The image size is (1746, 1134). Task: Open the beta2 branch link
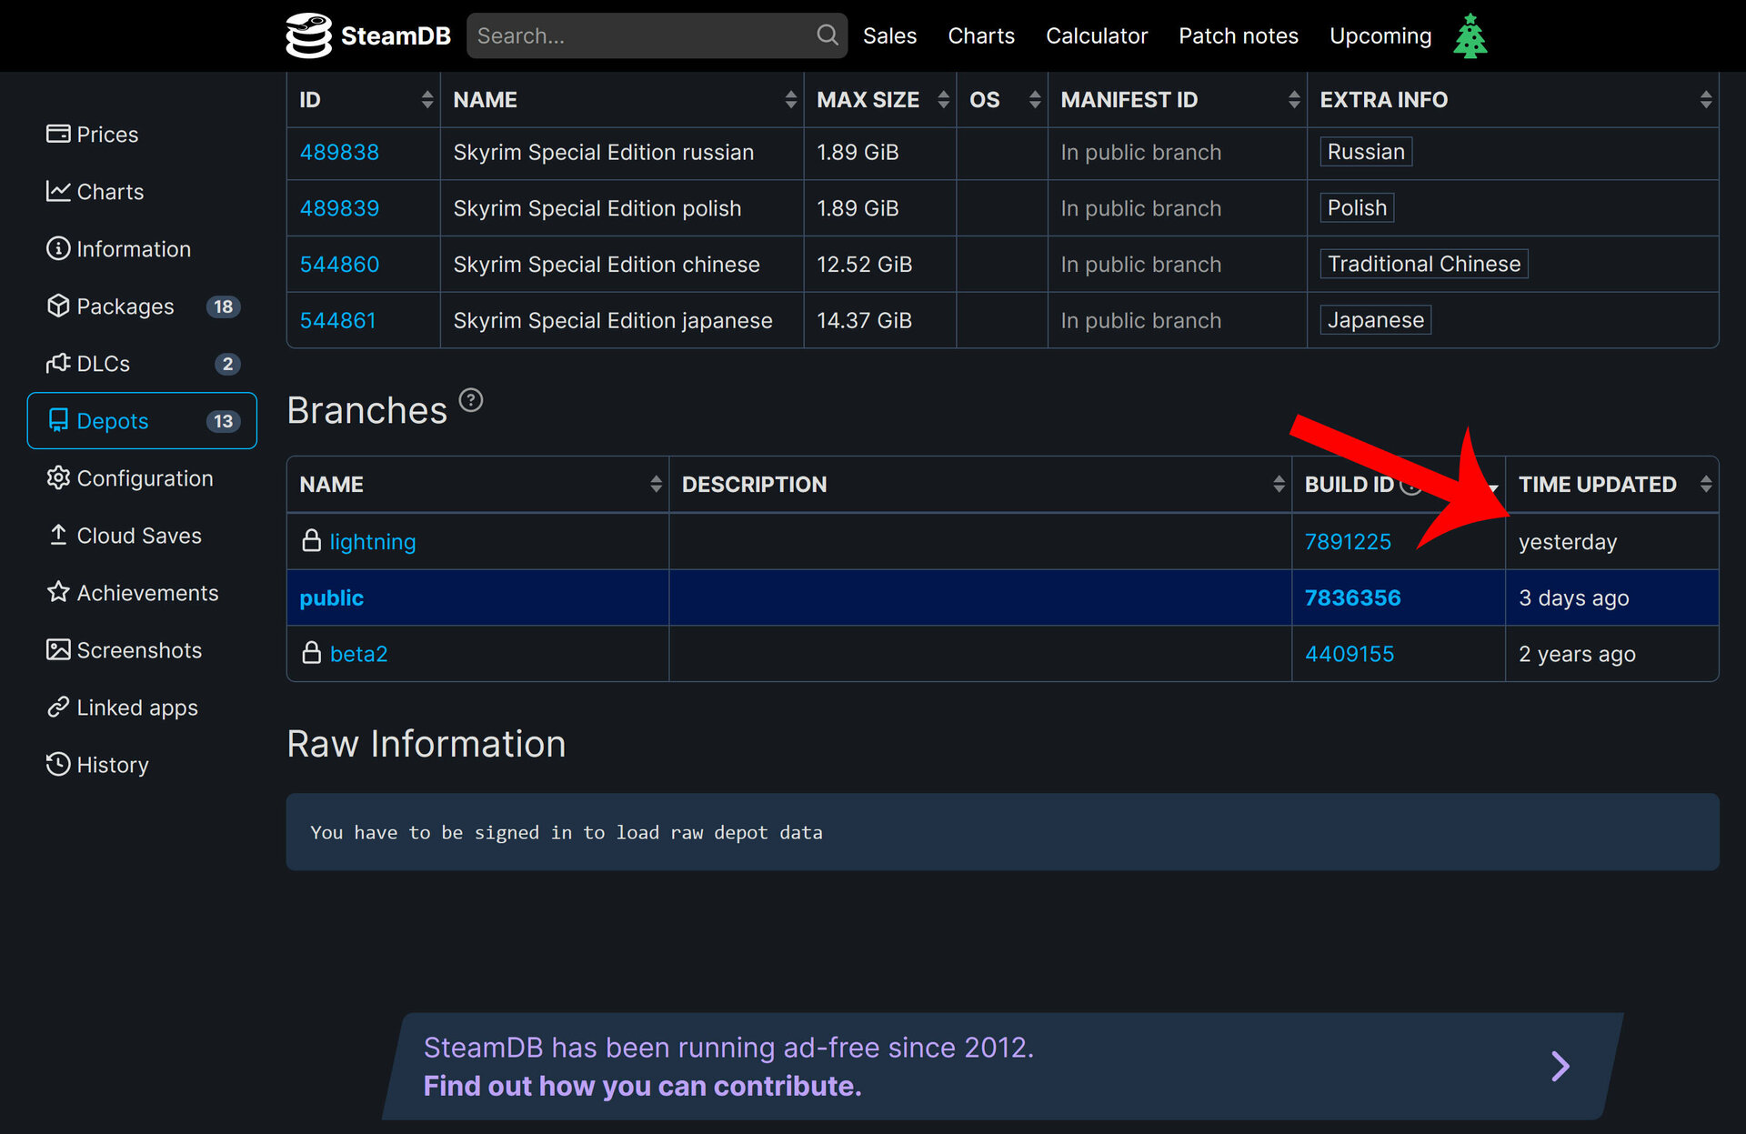coord(358,654)
